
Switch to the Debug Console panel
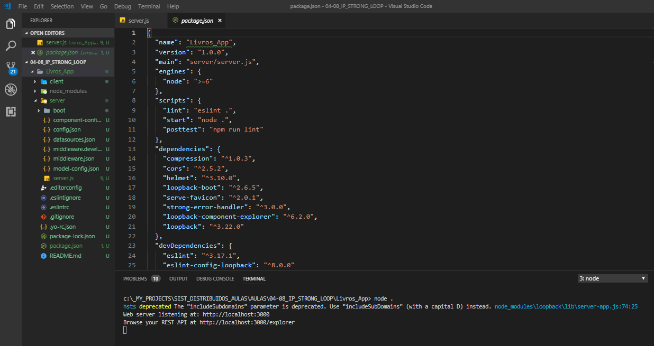point(215,278)
